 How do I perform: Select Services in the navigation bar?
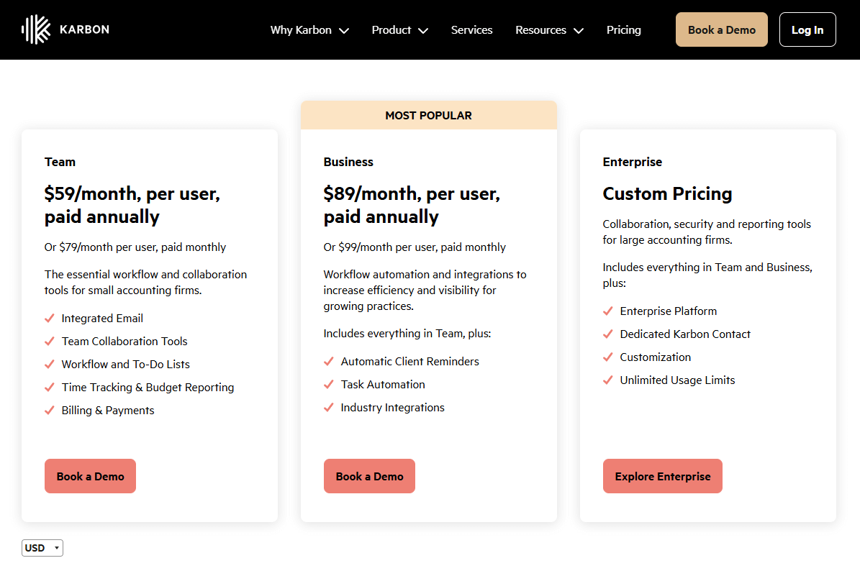point(471,29)
